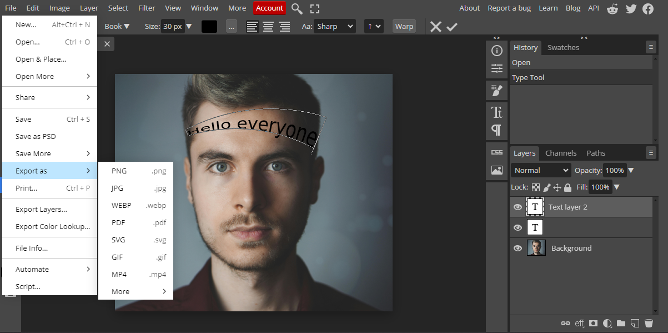Toggle the lock all (padlock) option
The image size is (668, 333).
click(567, 187)
